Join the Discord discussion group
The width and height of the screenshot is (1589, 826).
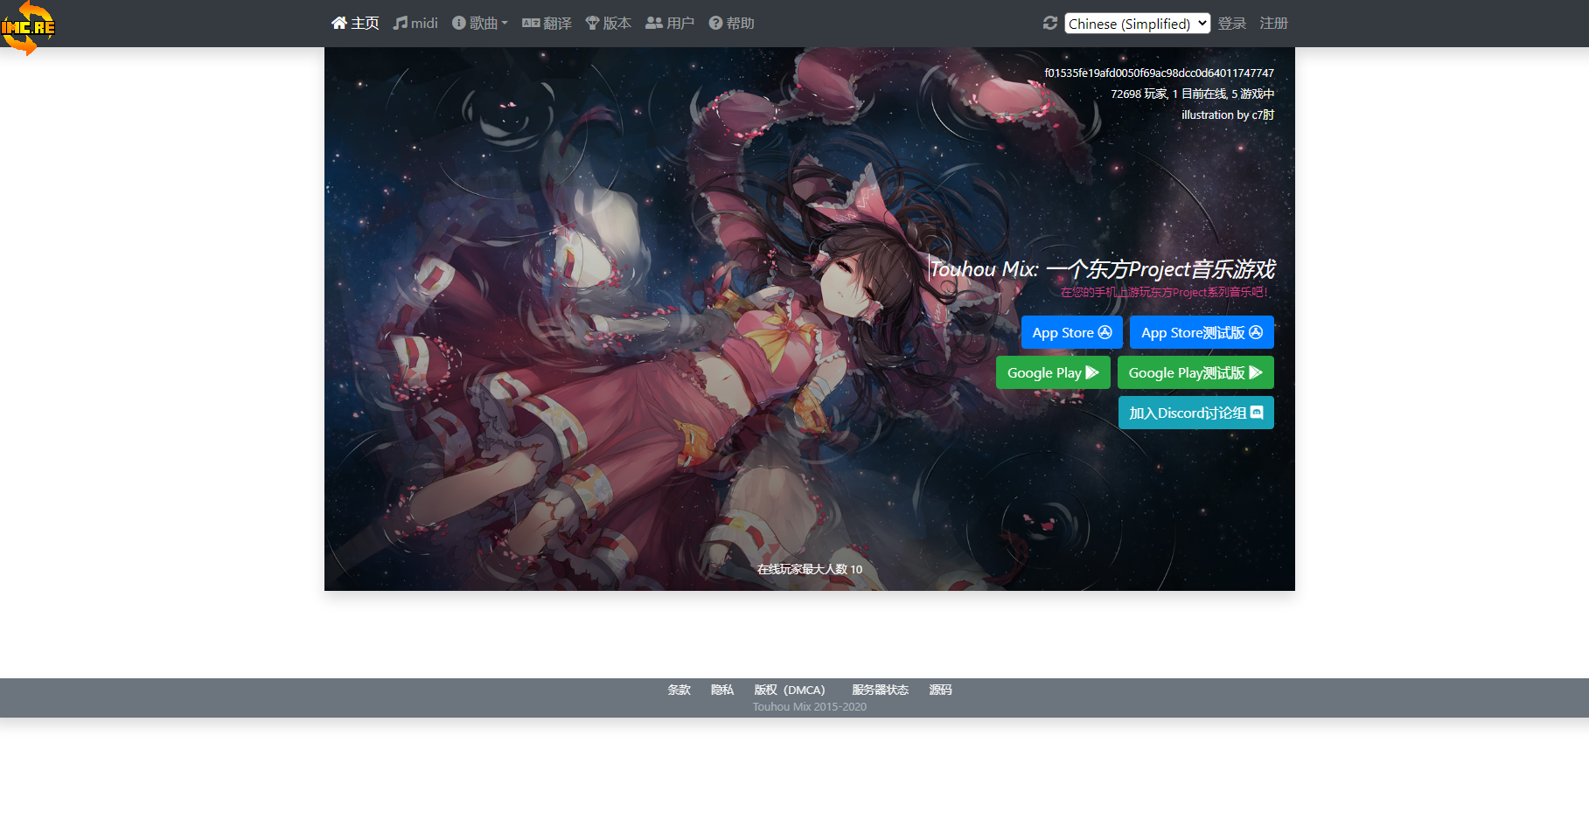[x=1195, y=413]
